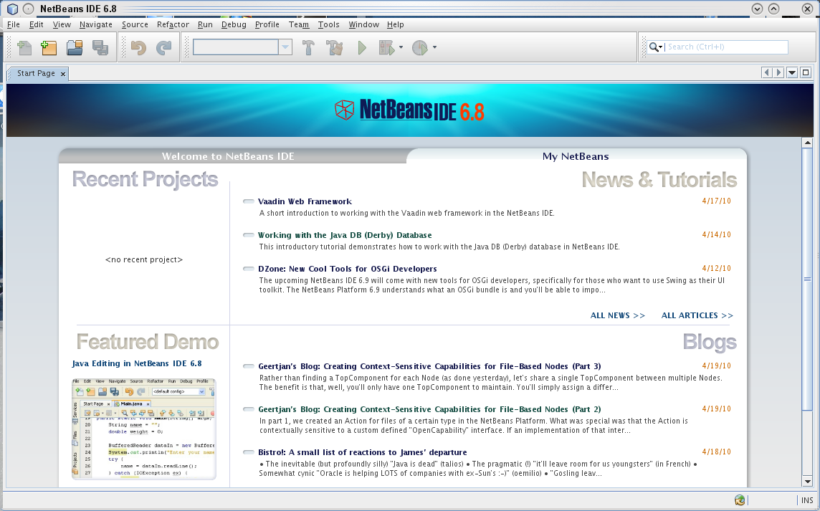Screen dimensions: 820x511
Task: Click the Open Project toolbar icon
Action: click(x=75, y=47)
